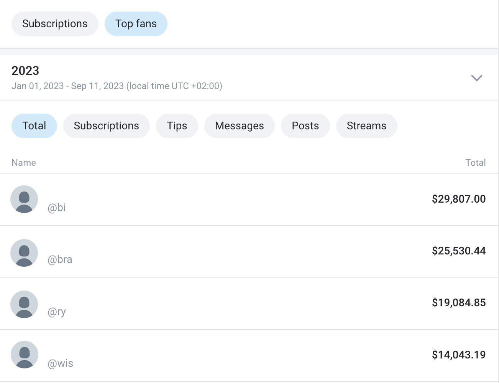This screenshot has width=499, height=383.
Task: Switch to the Top fans view
Action: coord(136,23)
